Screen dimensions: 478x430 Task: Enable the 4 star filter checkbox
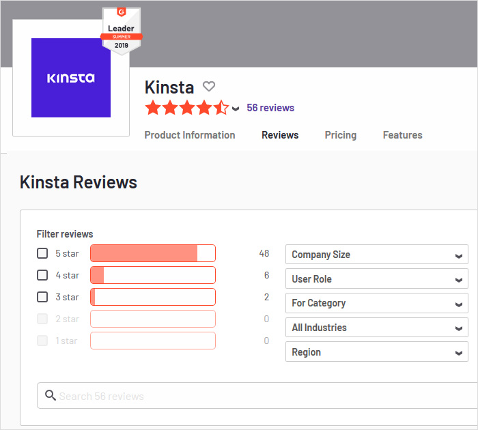(42, 275)
